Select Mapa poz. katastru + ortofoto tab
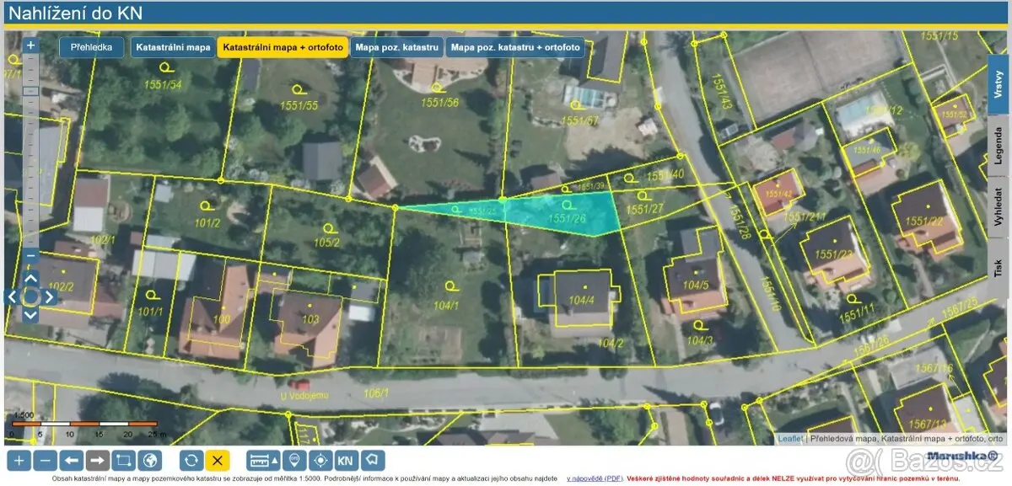Screen dimensions: 1012x486 pyautogui.click(x=515, y=47)
